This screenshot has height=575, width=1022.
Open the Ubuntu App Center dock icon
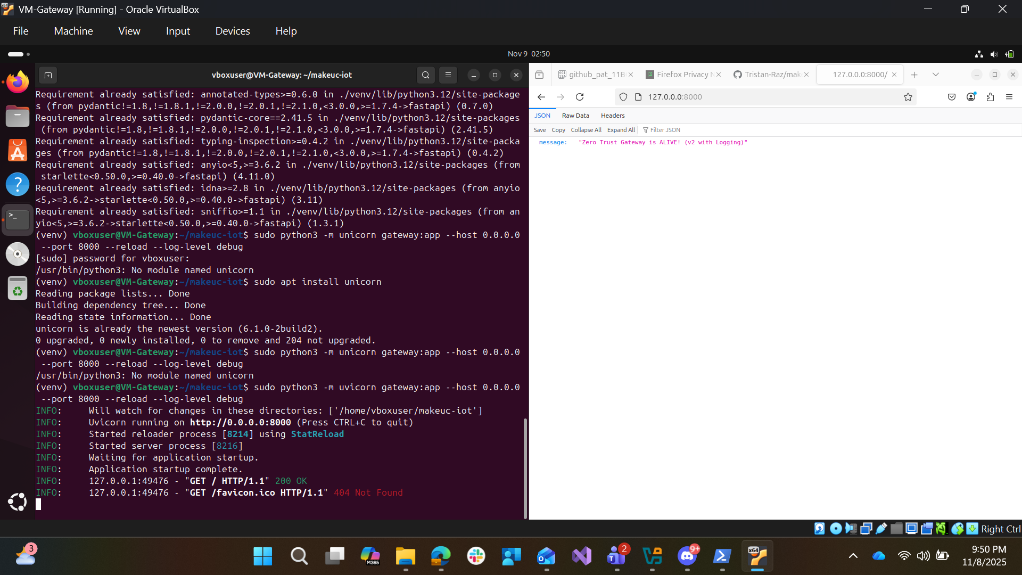[x=18, y=151]
